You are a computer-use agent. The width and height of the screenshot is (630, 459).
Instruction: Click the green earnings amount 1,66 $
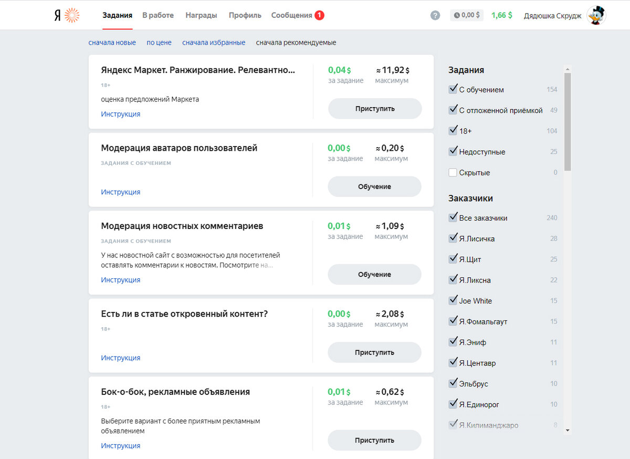click(501, 15)
